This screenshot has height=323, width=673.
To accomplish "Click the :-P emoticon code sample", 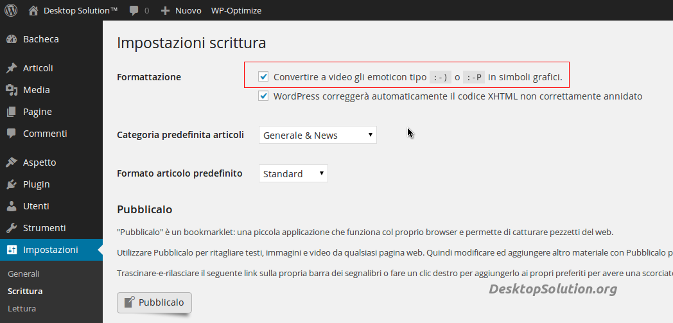I will point(474,77).
